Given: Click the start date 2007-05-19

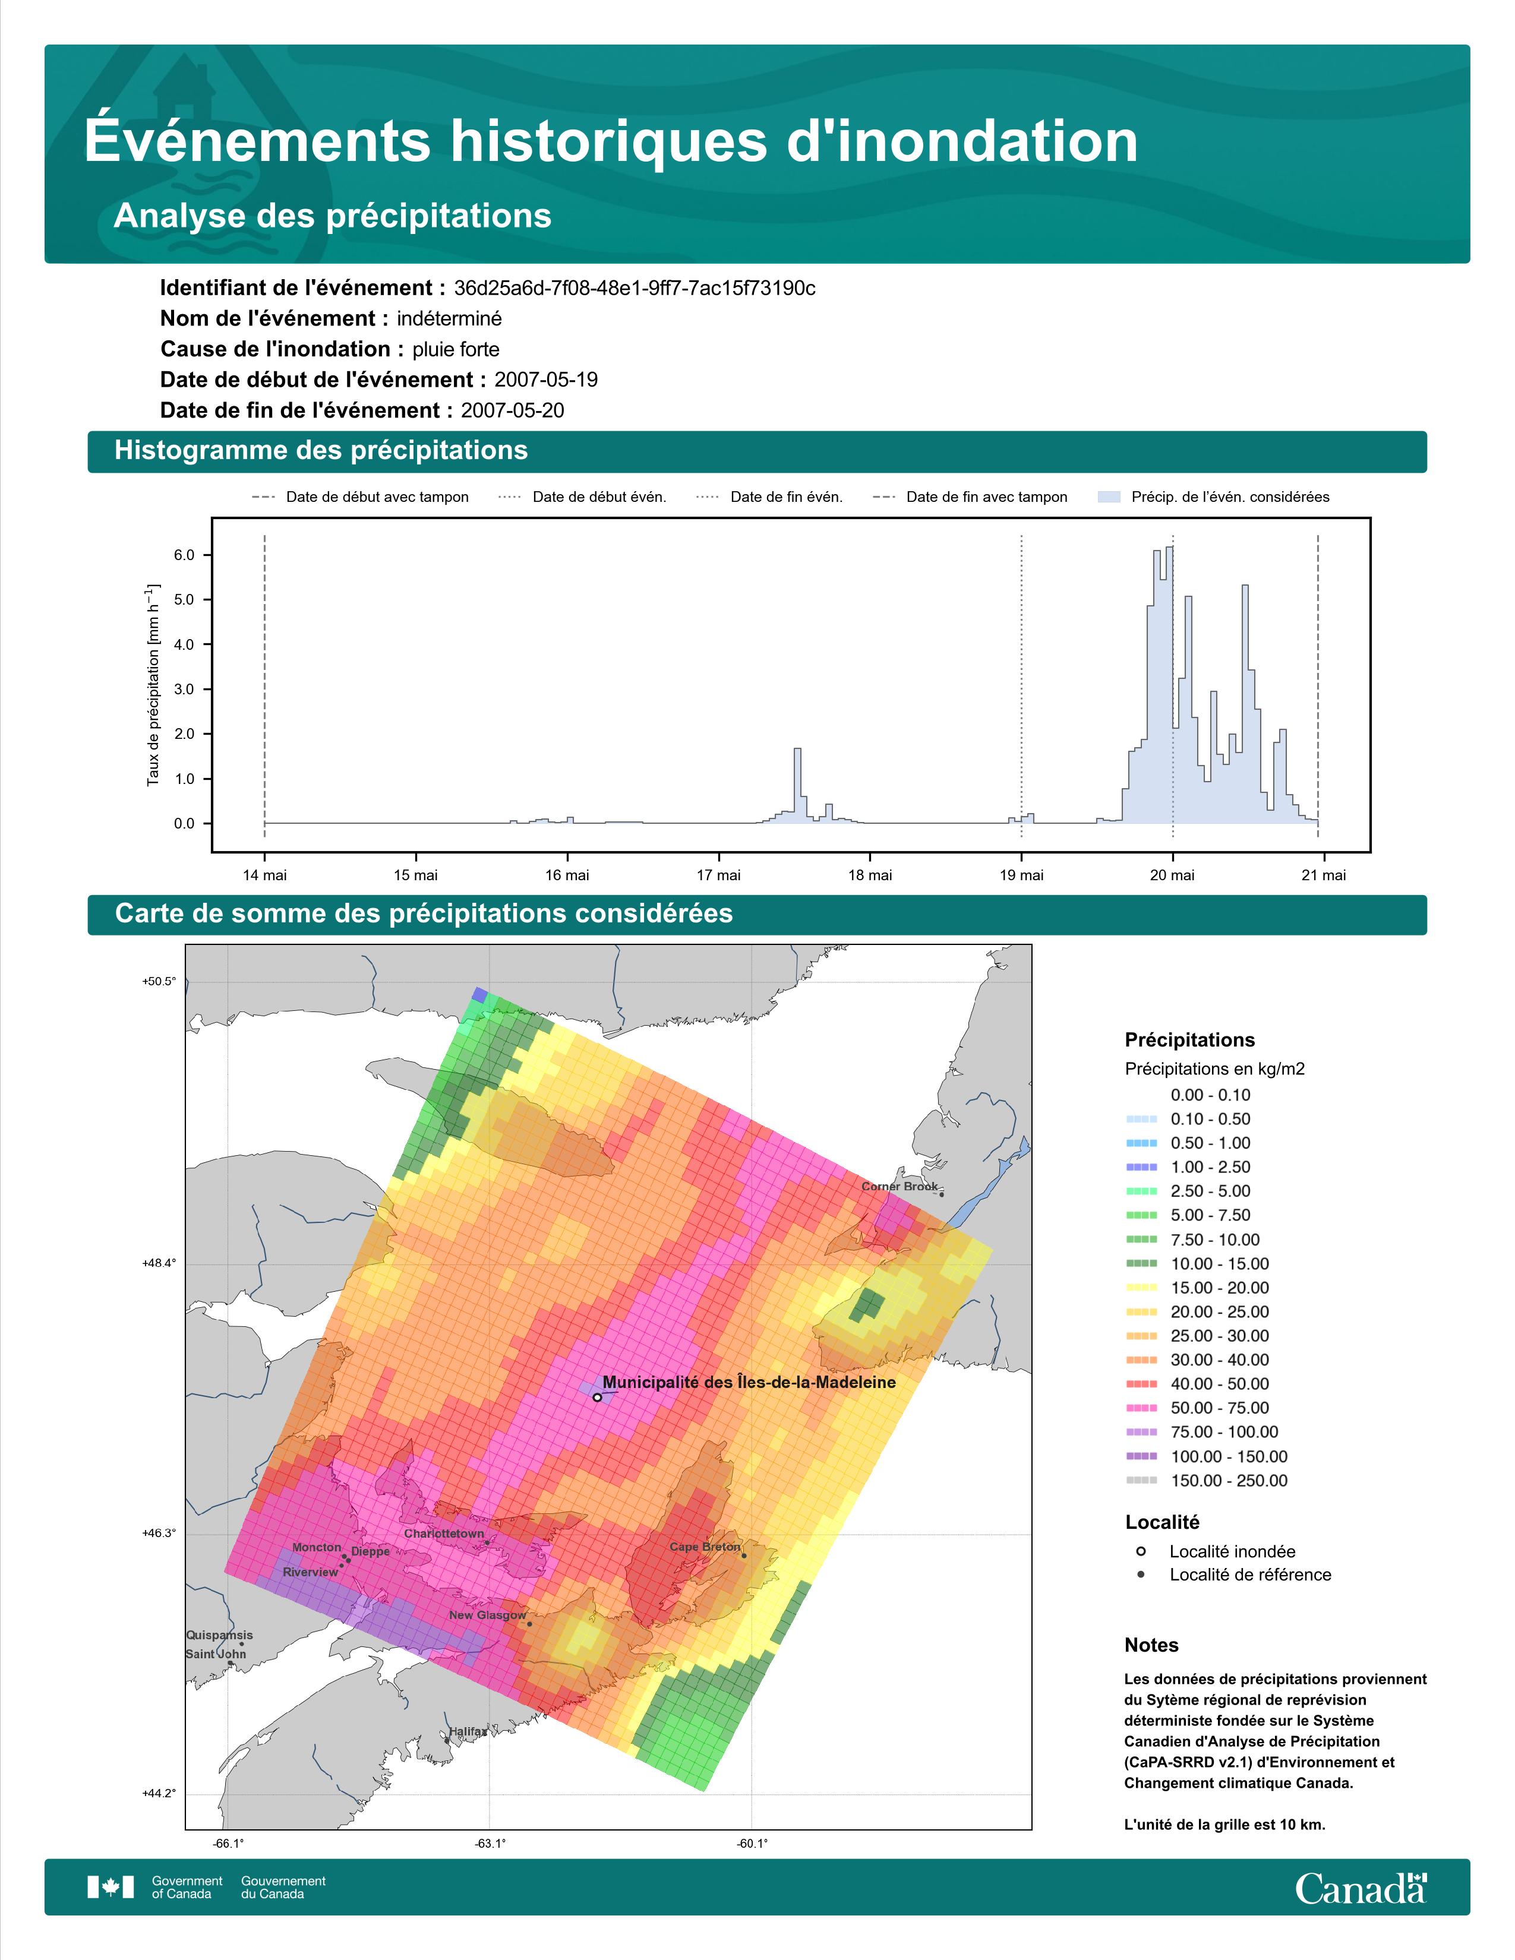Looking at the screenshot, I should click(545, 380).
